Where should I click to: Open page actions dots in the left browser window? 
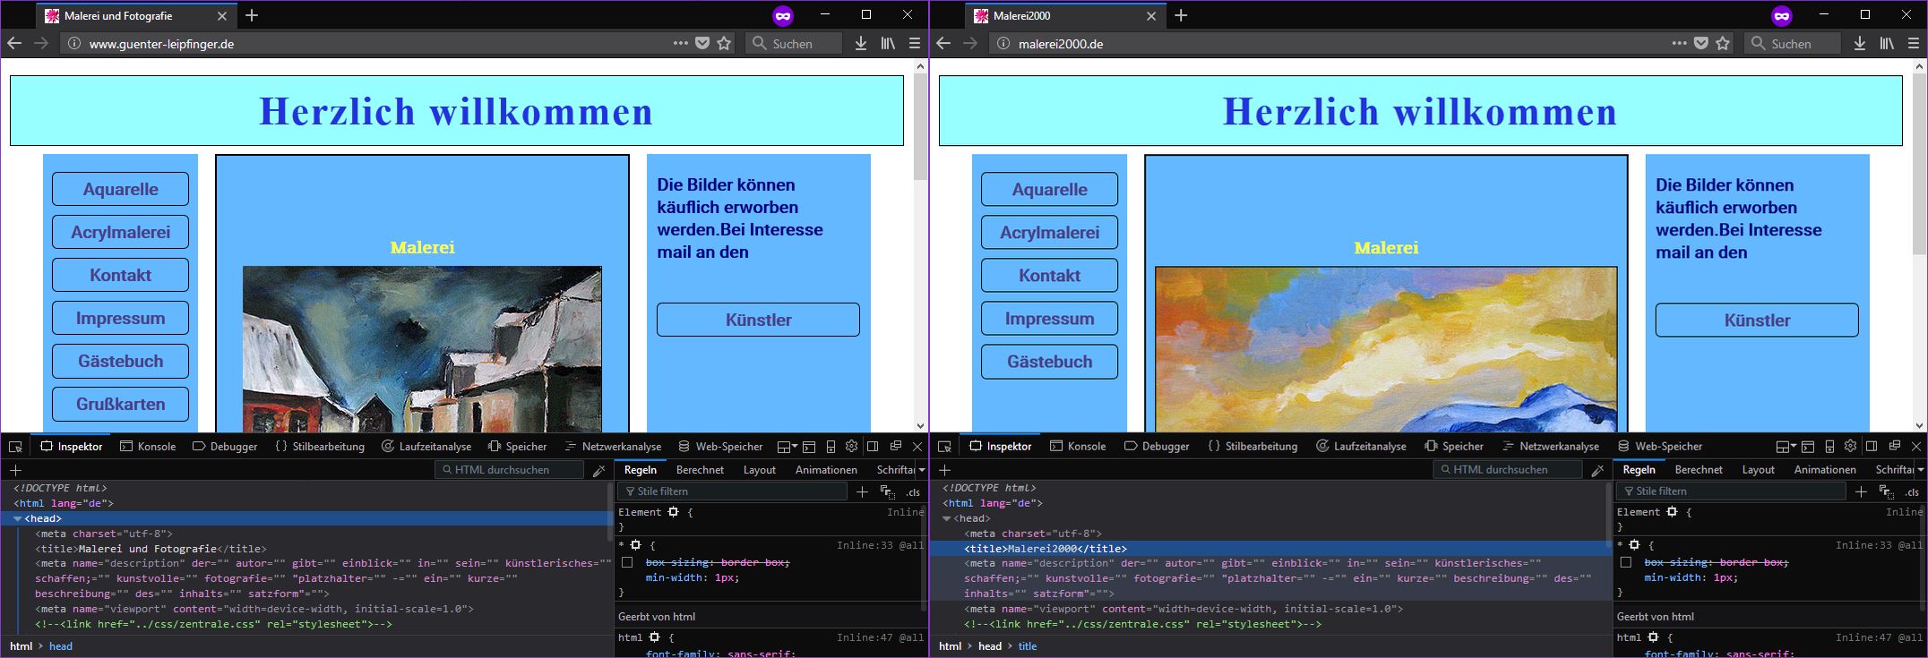(680, 43)
